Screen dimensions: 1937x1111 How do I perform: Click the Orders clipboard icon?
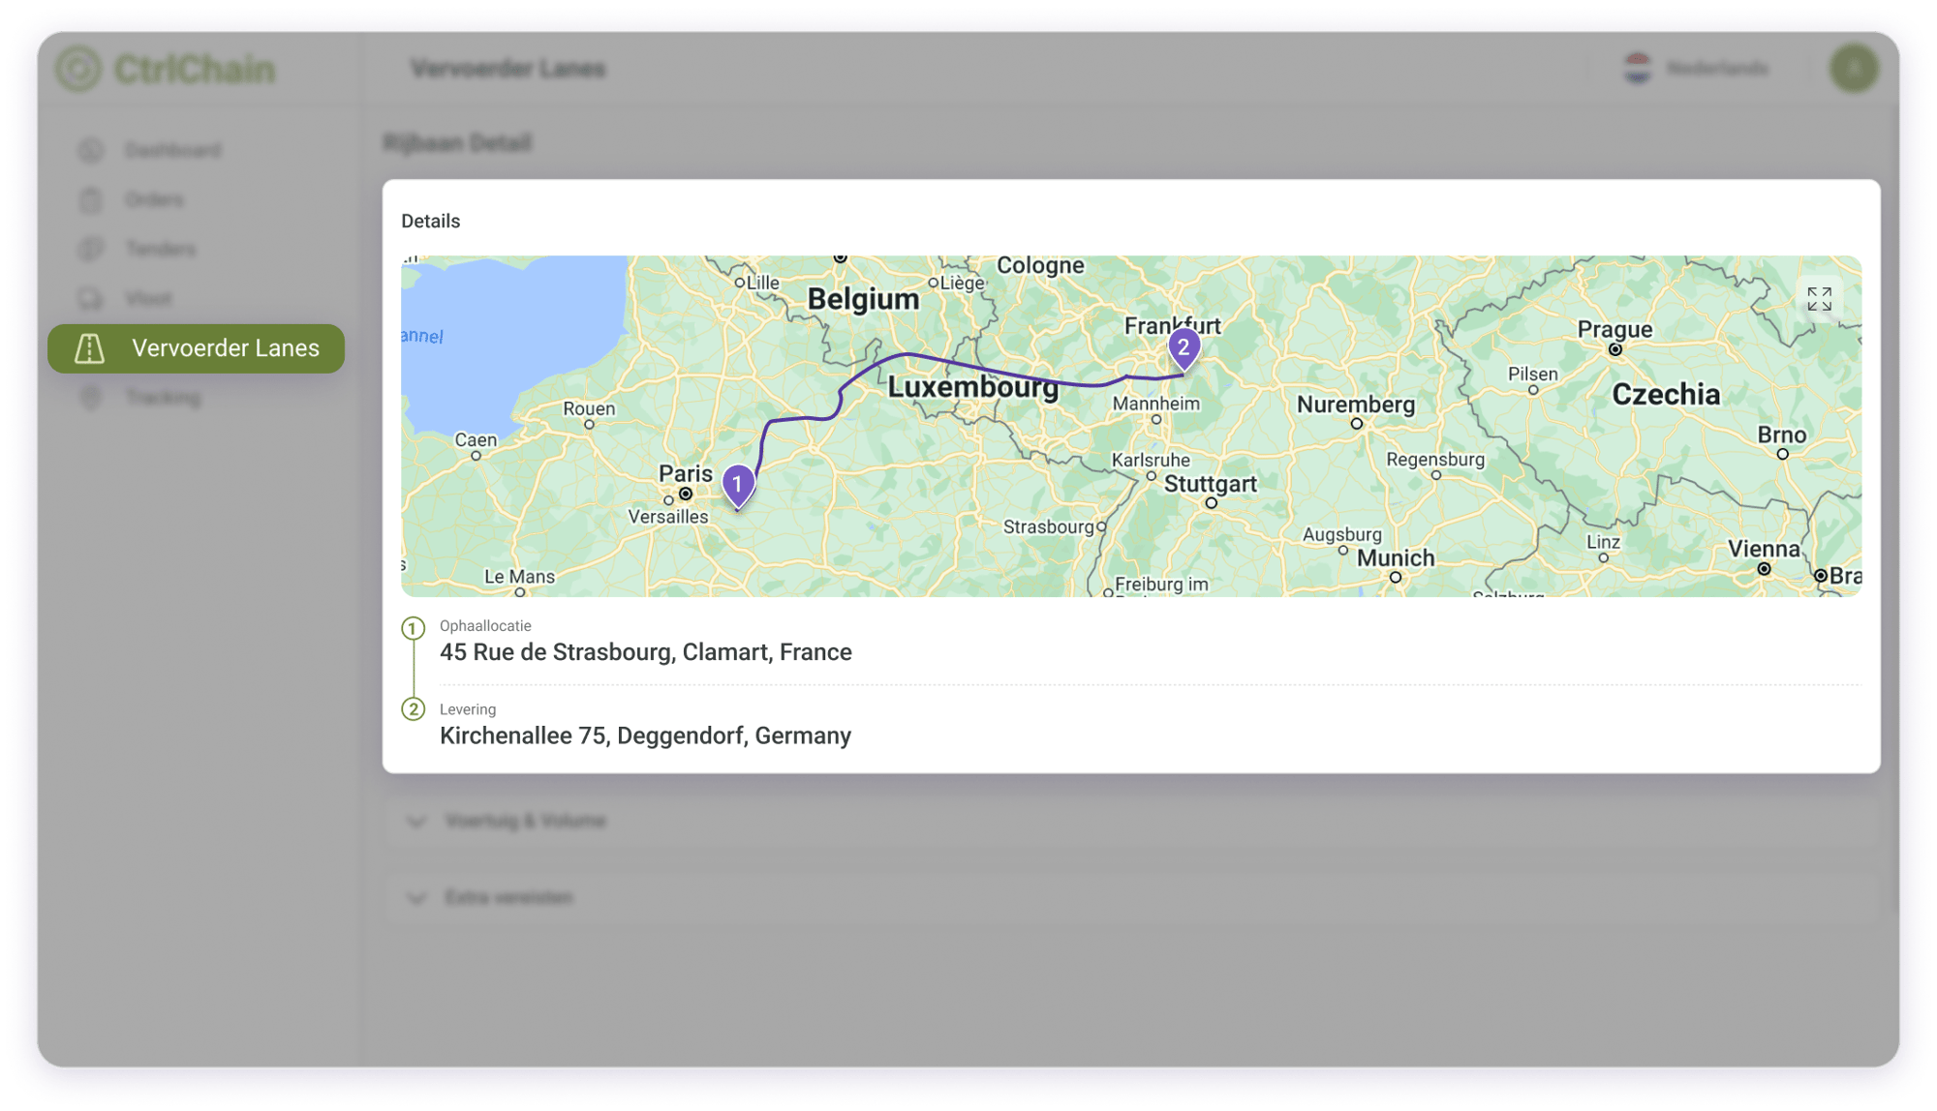90,199
